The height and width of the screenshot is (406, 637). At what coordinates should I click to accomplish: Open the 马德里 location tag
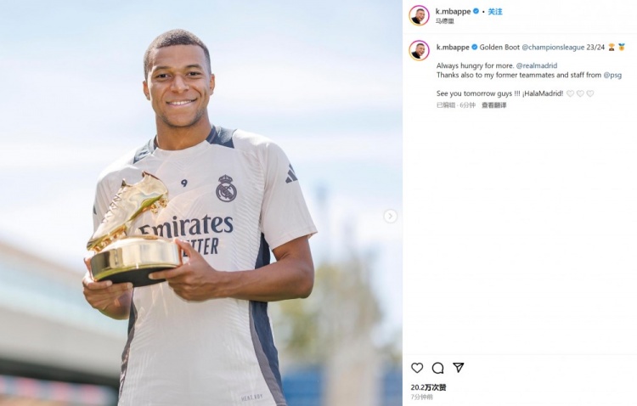click(444, 20)
